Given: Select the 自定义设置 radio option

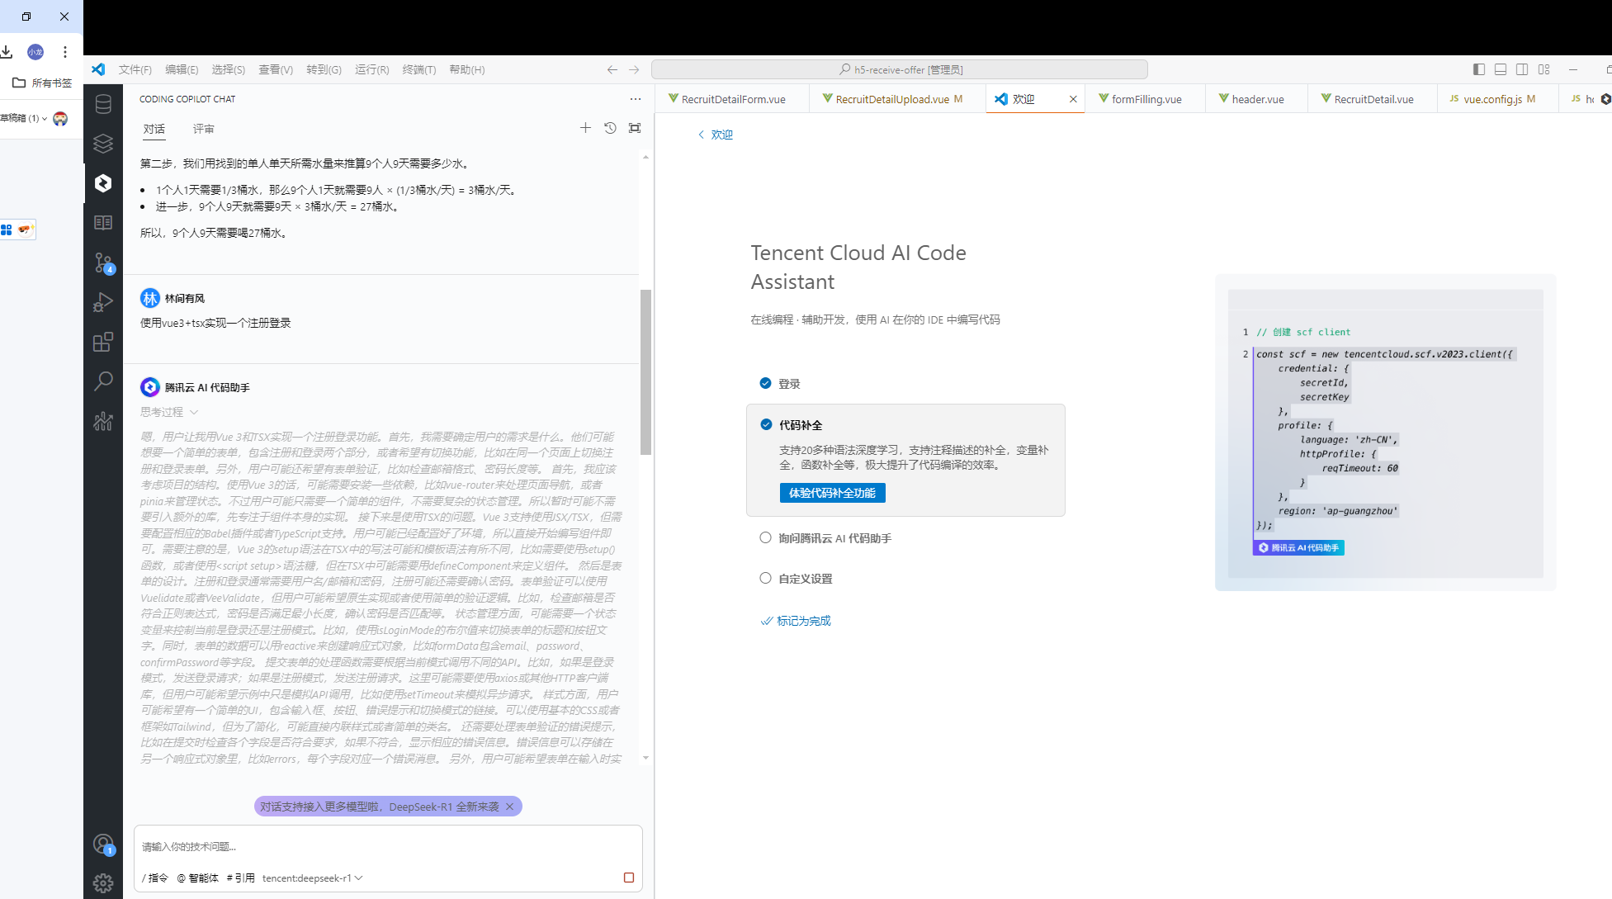Looking at the screenshot, I should pyautogui.click(x=765, y=578).
